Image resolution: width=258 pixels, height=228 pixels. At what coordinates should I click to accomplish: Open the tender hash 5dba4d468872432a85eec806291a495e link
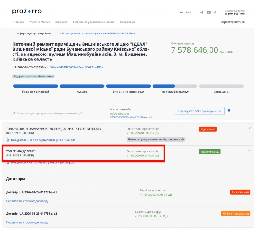pos(76,67)
